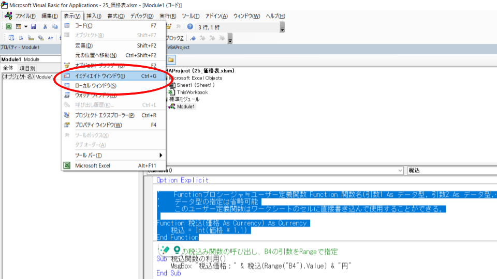The height and width of the screenshot is (279, 497).
Task: Choose プロパティ ウィンドウ(W) menu entry
Action: tap(114, 125)
